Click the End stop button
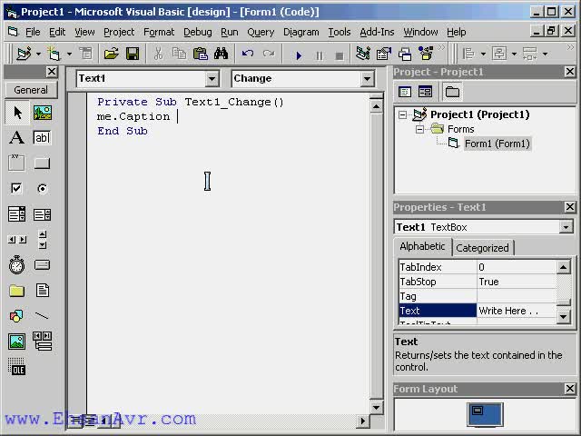The height and width of the screenshot is (436, 581). 339,55
